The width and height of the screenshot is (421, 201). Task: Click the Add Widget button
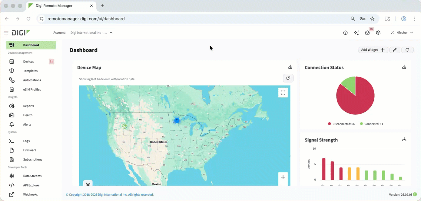(373, 50)
